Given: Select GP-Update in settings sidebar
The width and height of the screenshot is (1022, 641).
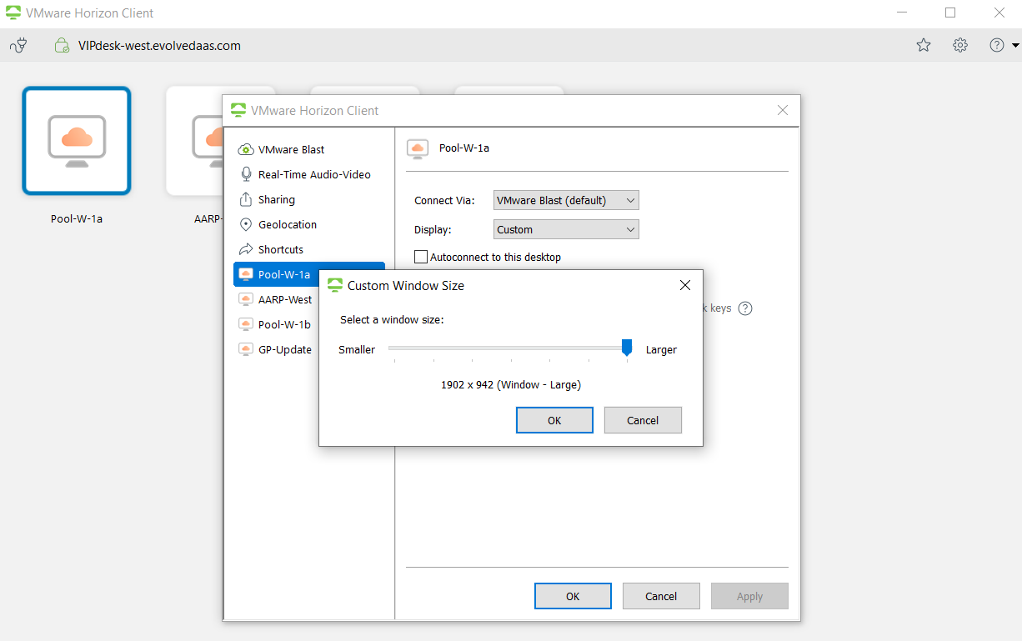Looking at the screenshot, I should [284, 349].
